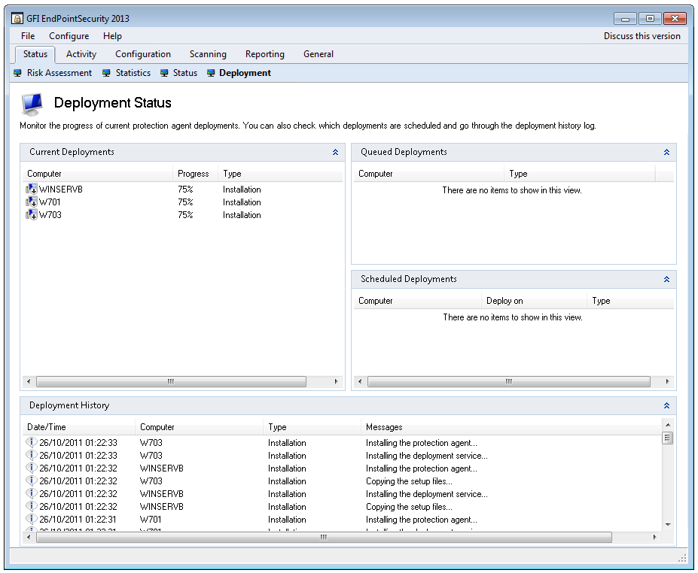Screen dimensions: 698x573
Task: Click info icon of WINSERVB 'Installing the protection agent' row
Action: 31,468
